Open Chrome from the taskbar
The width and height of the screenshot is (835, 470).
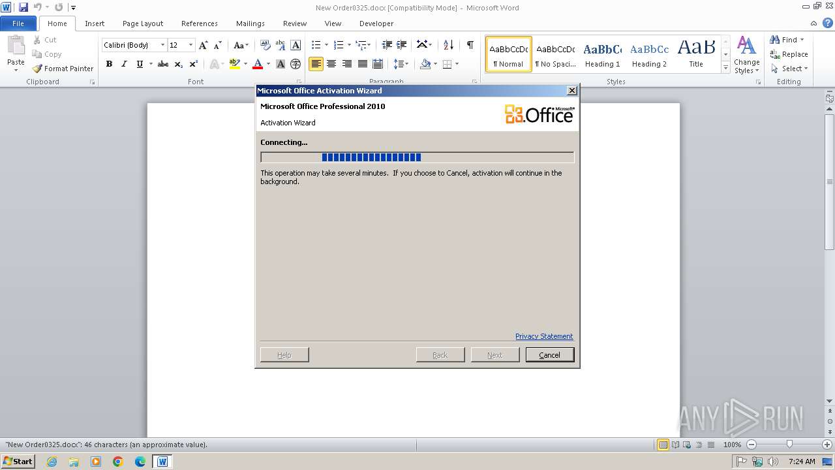pos(118,462)
